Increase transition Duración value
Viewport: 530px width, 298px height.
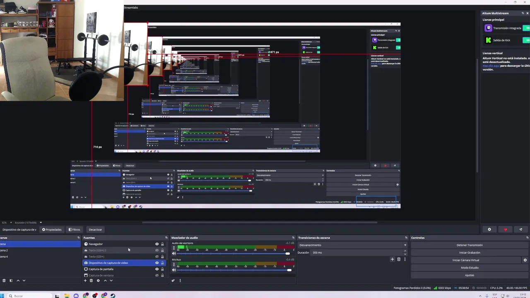[405, 251]
